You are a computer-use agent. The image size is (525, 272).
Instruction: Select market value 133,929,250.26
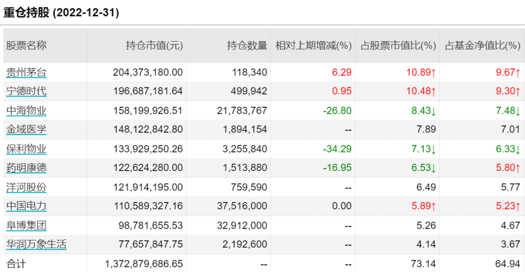click(x=148, y=149)
